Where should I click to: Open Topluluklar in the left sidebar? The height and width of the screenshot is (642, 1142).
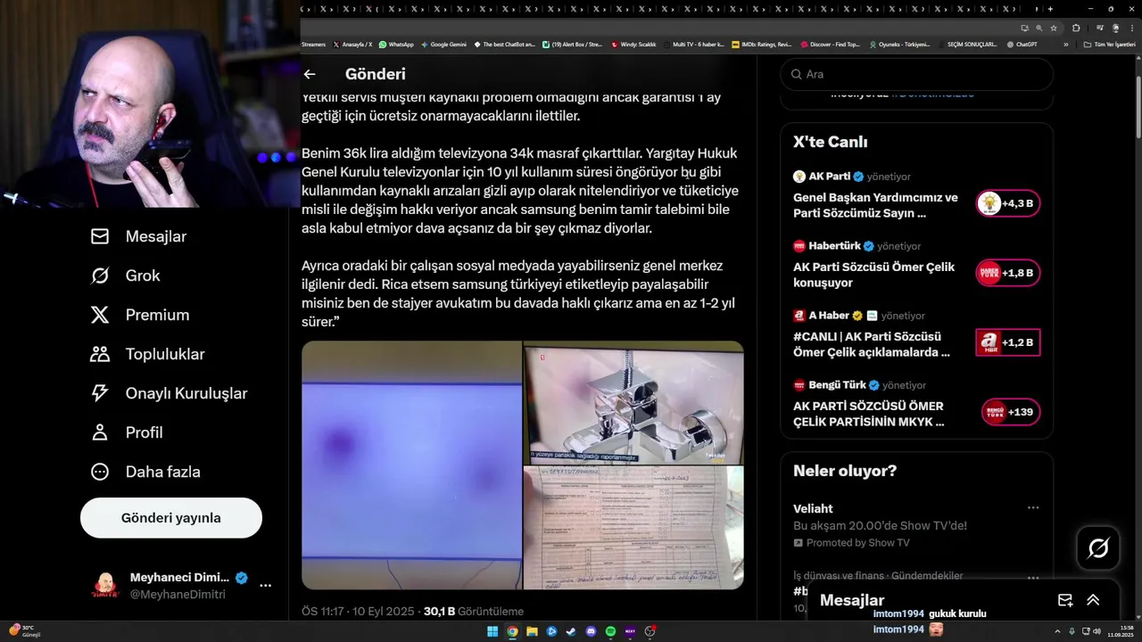coord(148,354)
